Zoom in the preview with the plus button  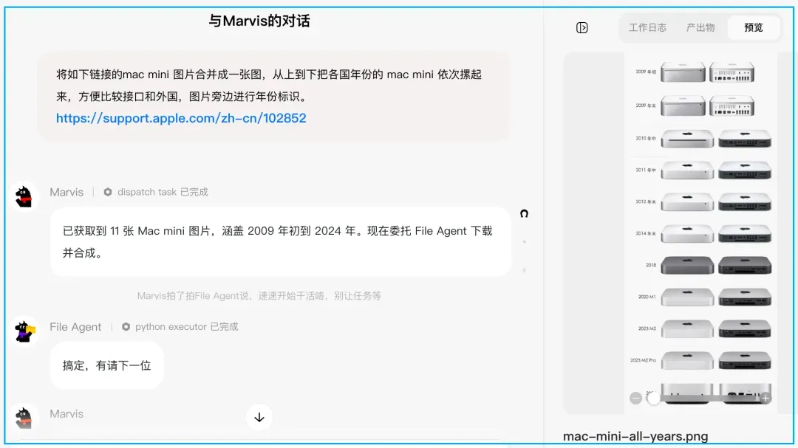pos(765,398)
